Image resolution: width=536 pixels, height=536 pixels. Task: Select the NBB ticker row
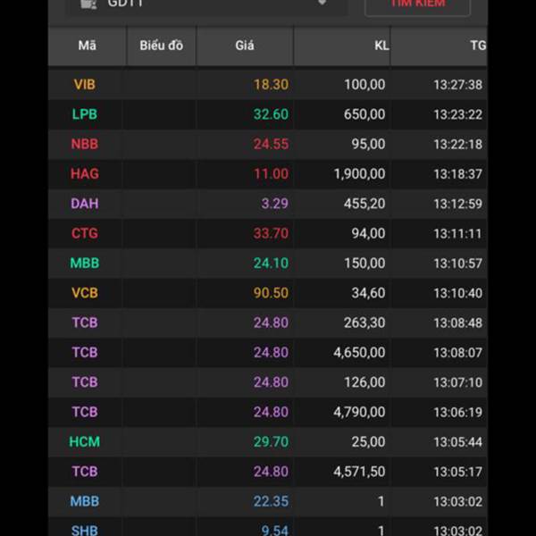point(85,144)
